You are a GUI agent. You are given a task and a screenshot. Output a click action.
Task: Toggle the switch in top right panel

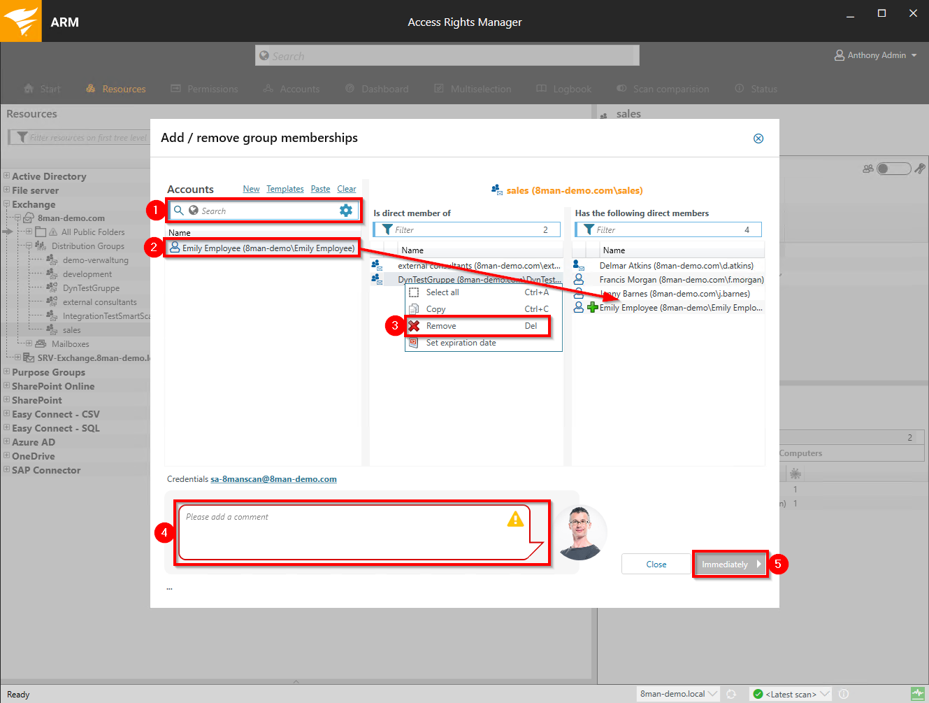(893, 169)
